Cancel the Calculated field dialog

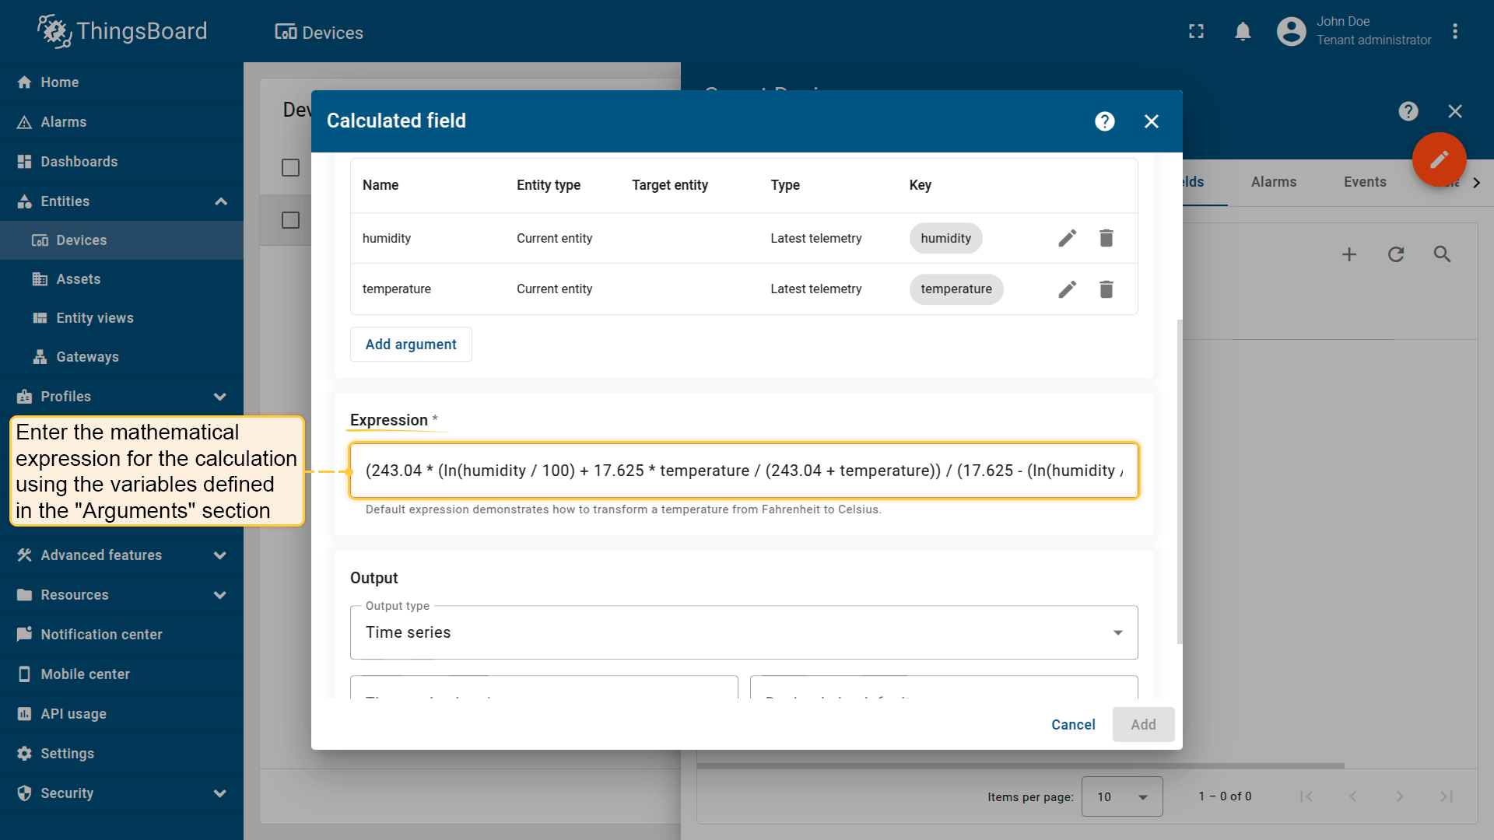[x=1072, y=725]
